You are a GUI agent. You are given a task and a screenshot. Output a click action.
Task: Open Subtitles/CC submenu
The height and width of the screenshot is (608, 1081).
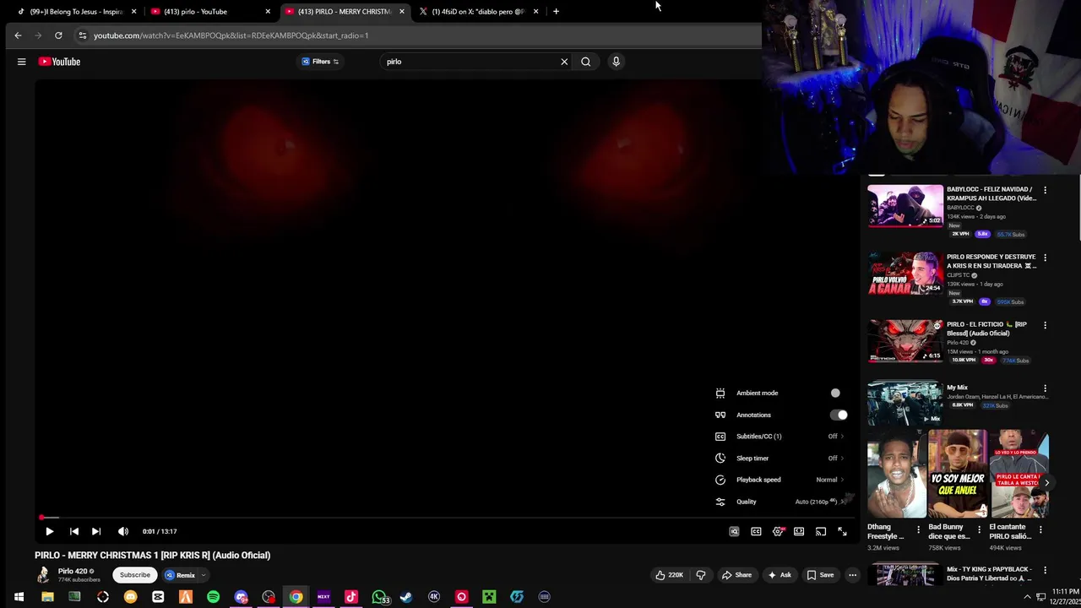point(780,437)
